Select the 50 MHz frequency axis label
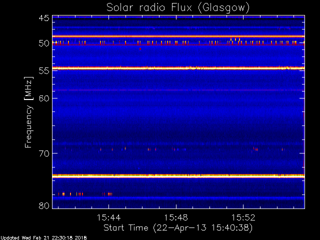The height and width of the screenshot is (240, 320). pos(44,43)
